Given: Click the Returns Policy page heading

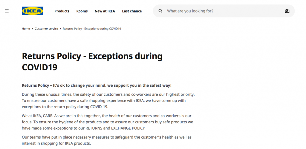Looking at the screenshot, I should [x=92, y=62].
